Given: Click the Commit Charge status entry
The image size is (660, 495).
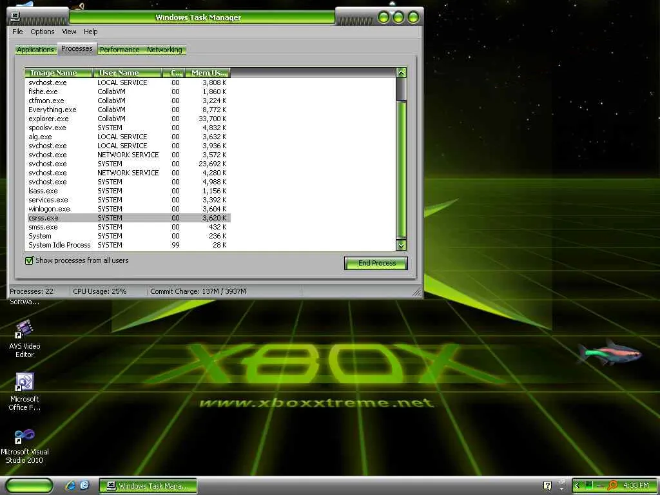Looking at the screenshot, I should [198, 291].
